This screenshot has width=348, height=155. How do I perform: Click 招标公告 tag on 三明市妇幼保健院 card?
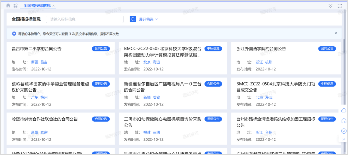pos(213,119)
